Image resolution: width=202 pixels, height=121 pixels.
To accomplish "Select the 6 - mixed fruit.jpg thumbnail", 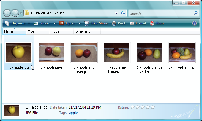I will (182, 52).
